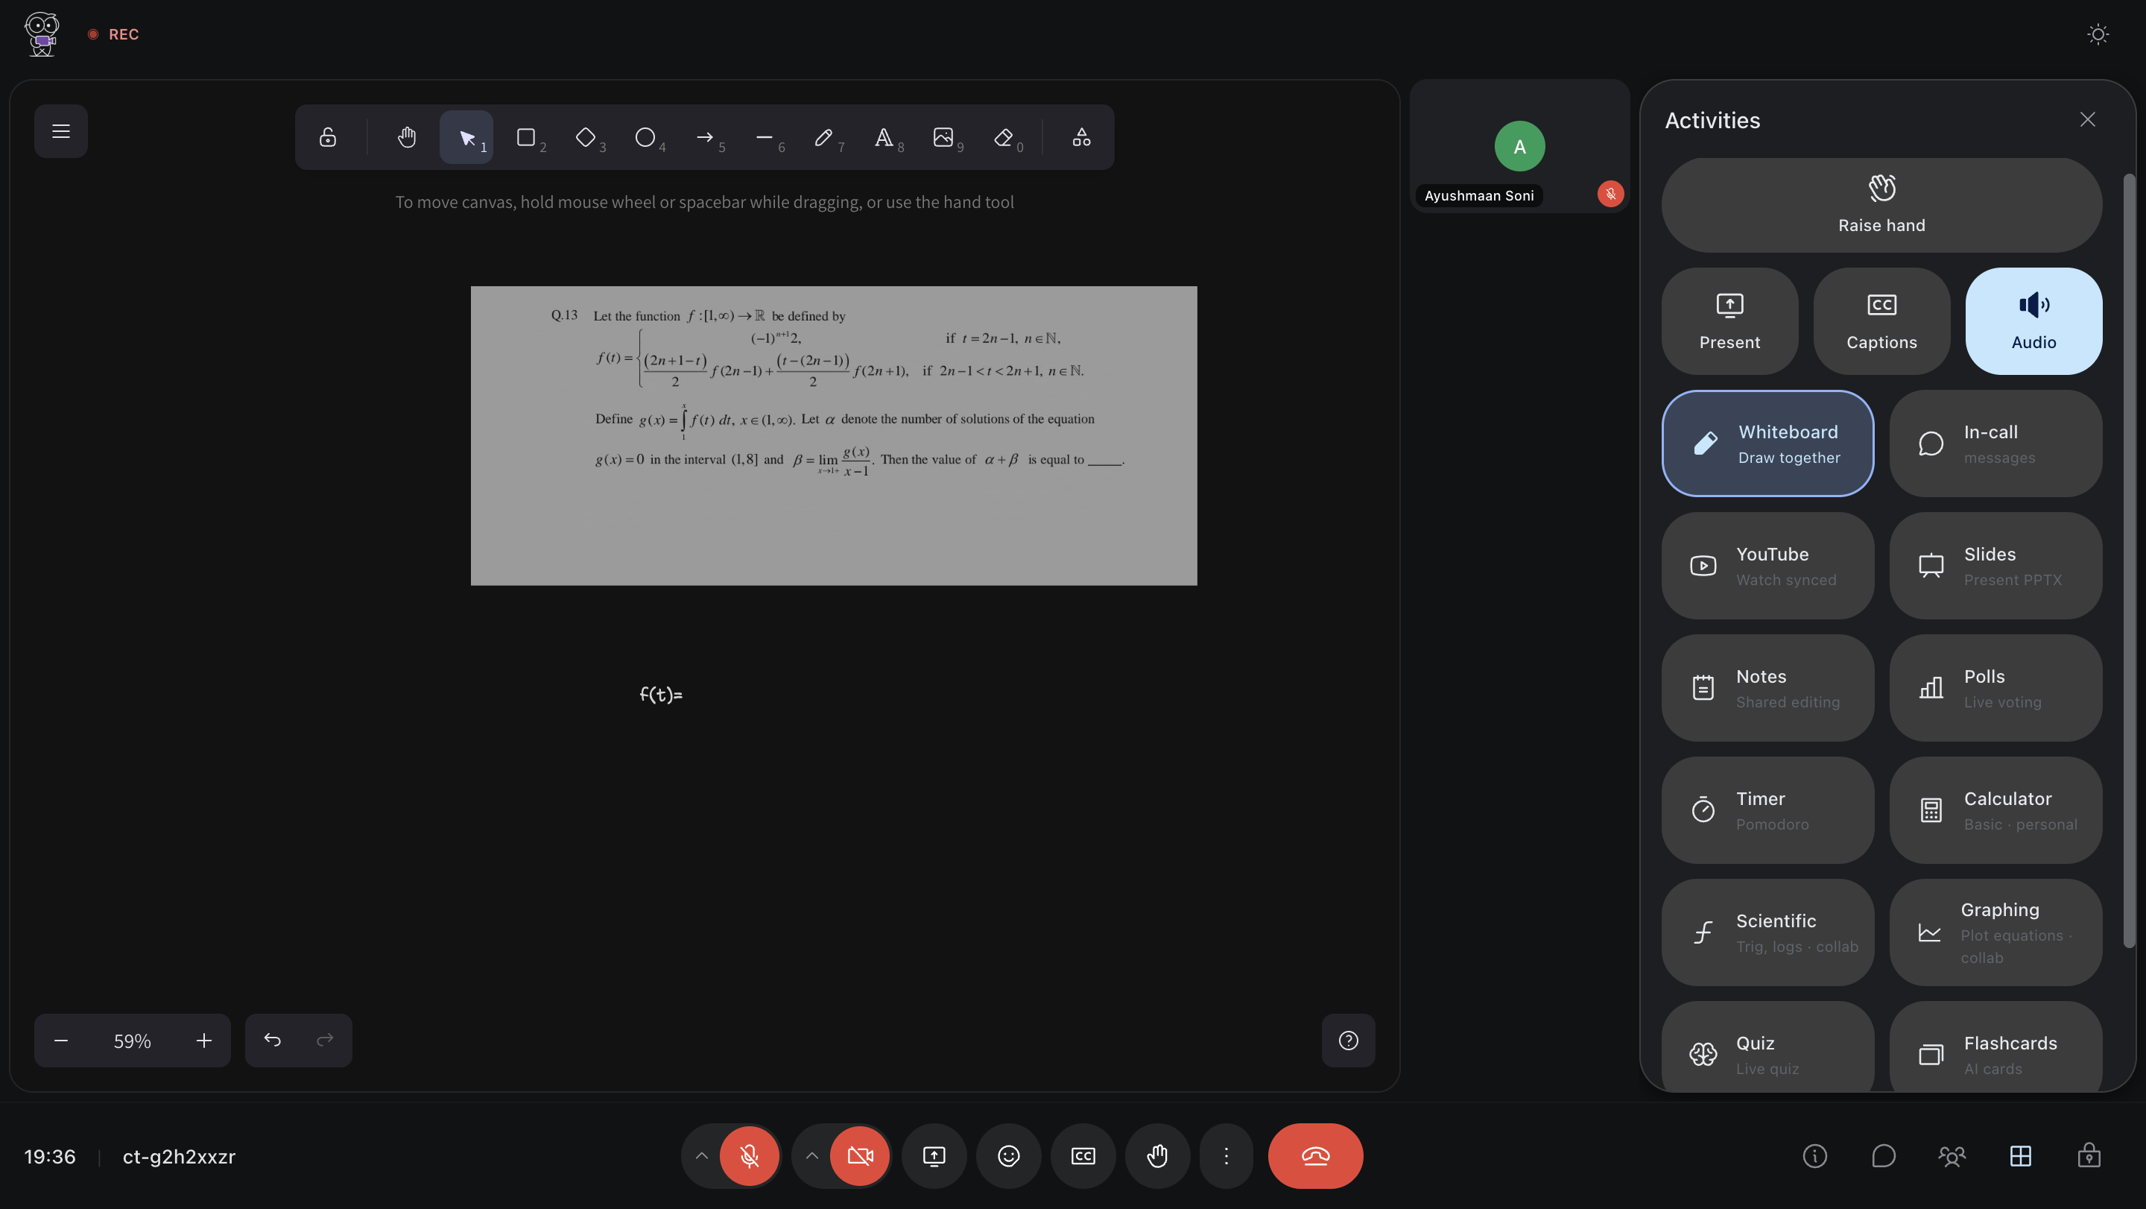Click Ayushmaan Soni participant tile
The width and height of the screenshot is (2146, 1209).
tap(1519, 147)
